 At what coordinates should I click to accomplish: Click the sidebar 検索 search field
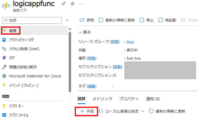tap(32, 20)
